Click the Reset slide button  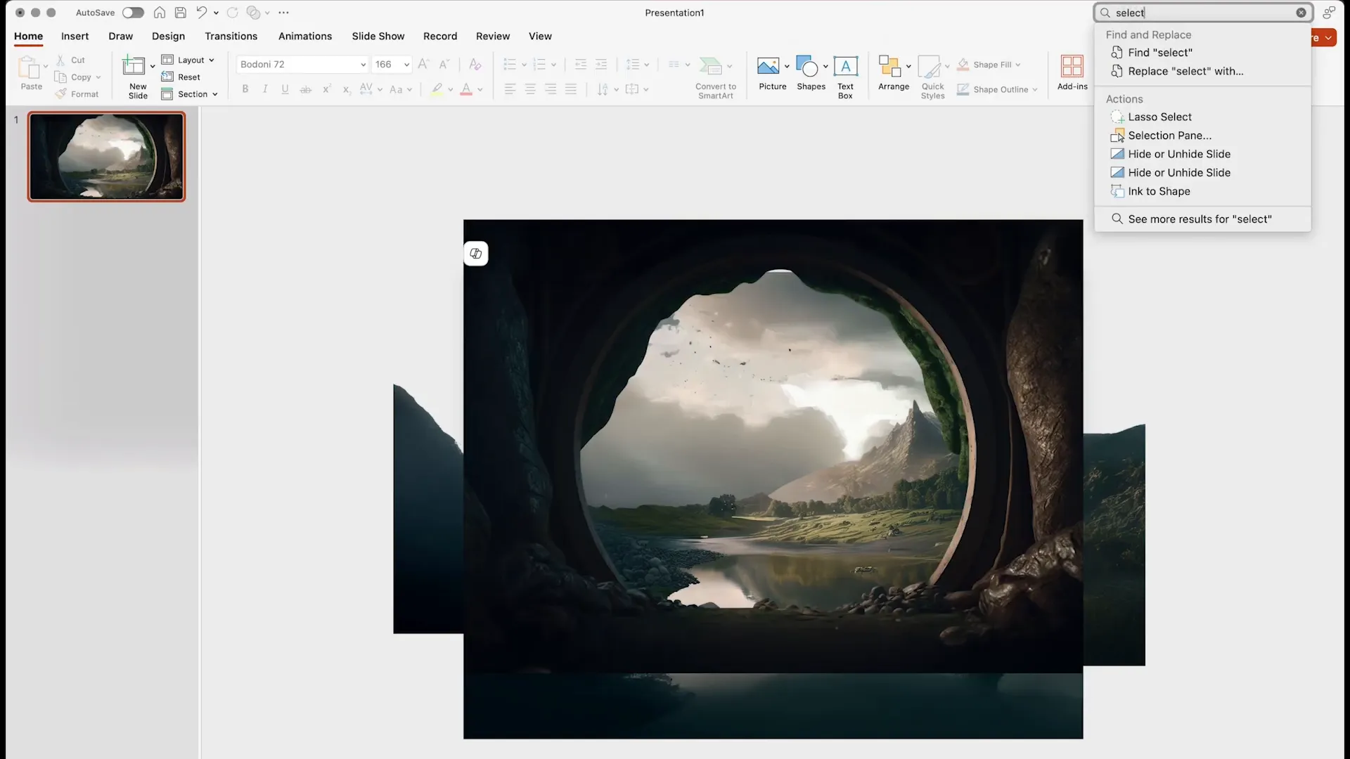181,77
